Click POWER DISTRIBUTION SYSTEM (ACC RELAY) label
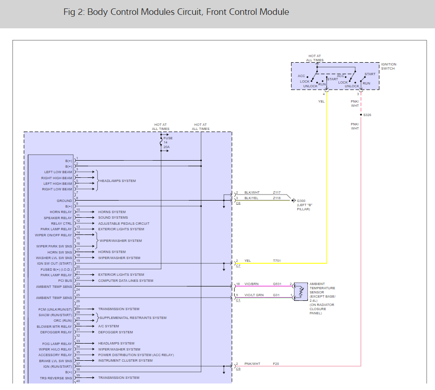 click(136, 355)
